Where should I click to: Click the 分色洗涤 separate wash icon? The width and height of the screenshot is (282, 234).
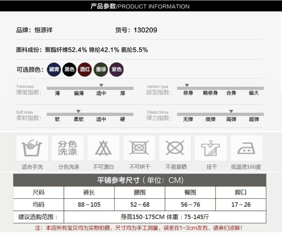68,148
